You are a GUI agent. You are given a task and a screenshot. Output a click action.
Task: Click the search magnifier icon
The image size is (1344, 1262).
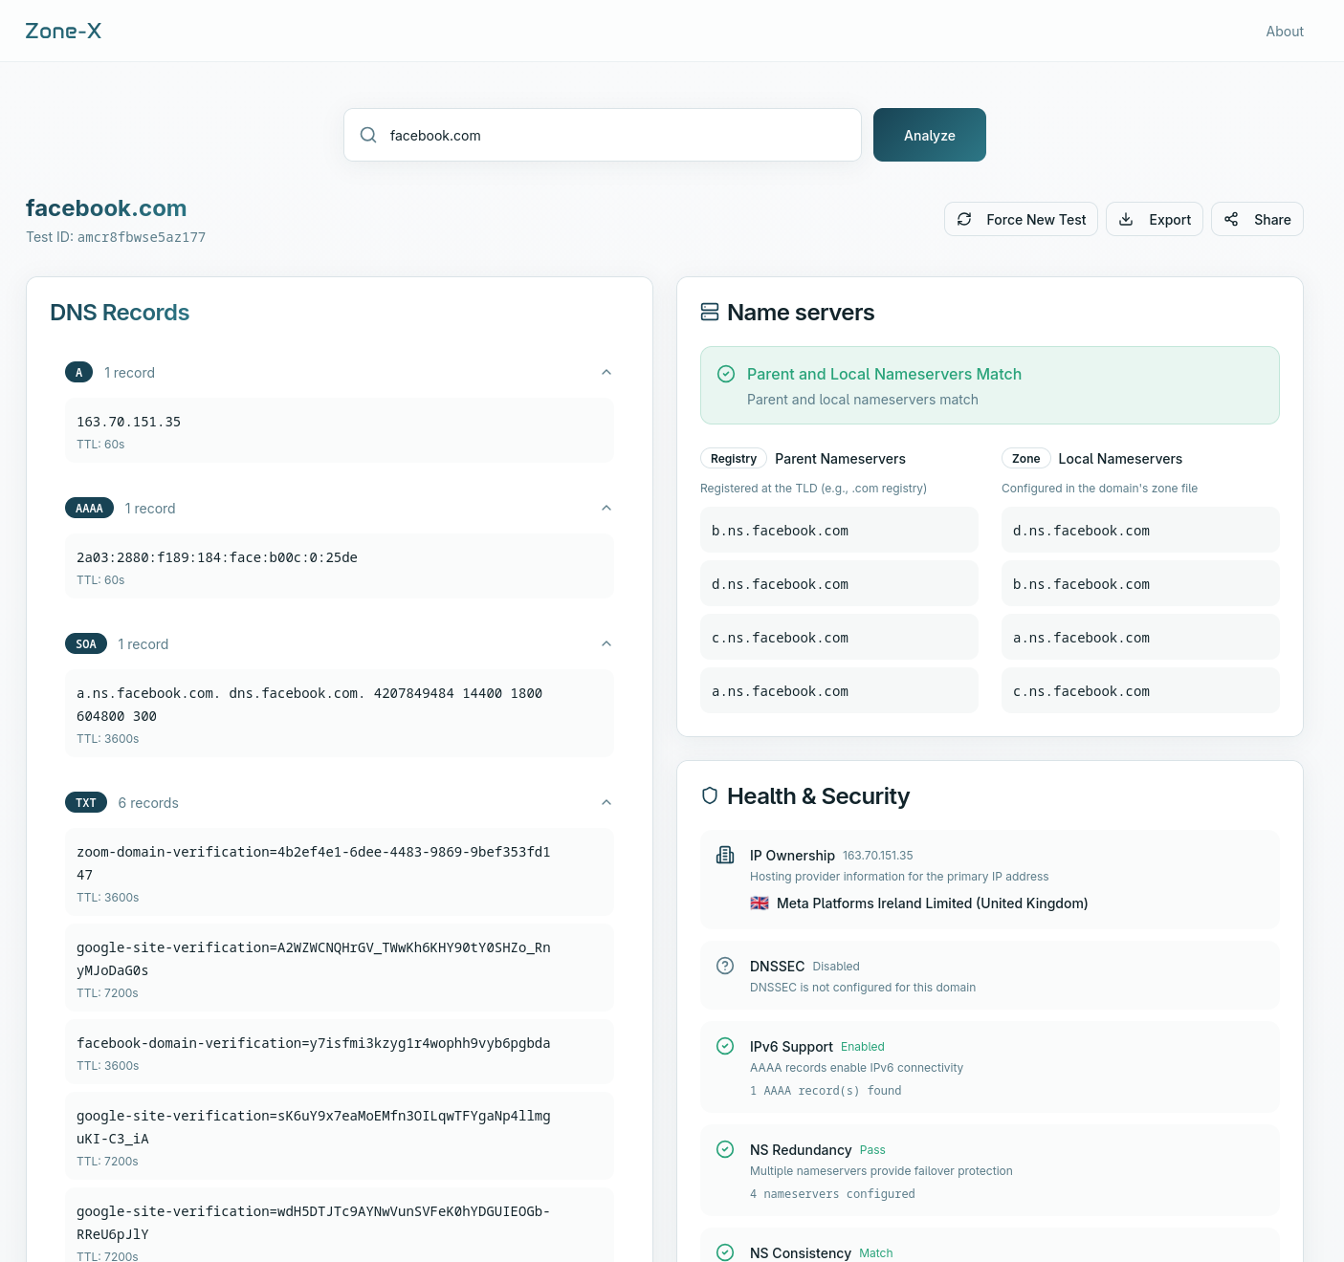[x=368, y=135]
